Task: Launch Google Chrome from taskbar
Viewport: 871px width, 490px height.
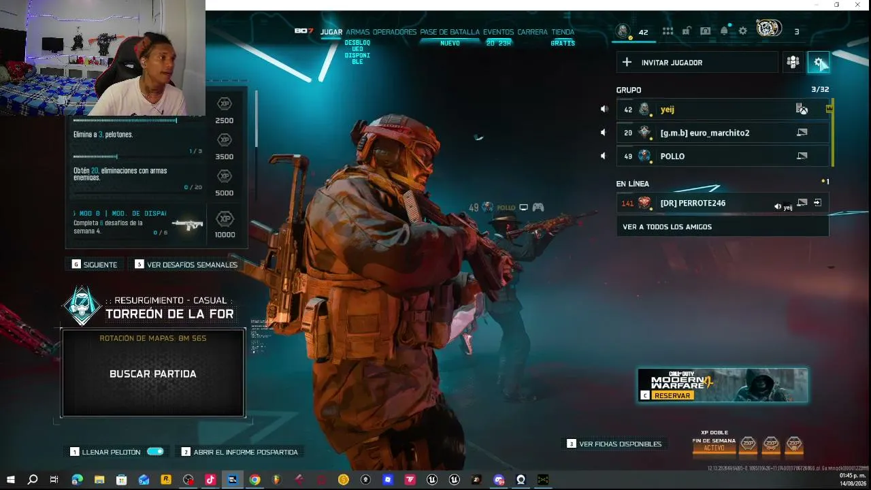Action: tap(254, 480)
